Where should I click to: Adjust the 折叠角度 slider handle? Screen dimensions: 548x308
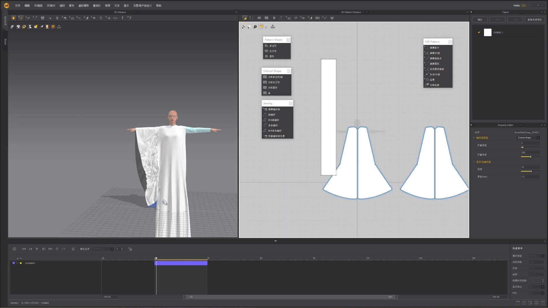tap(531, 157)
